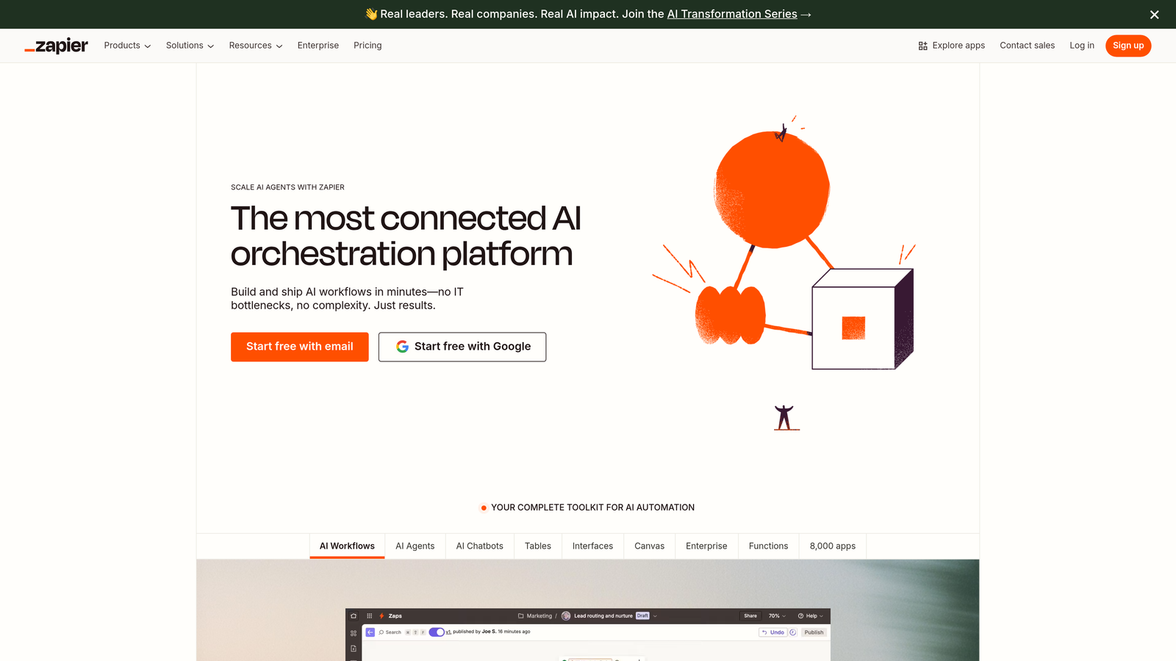
Task: Toggle the v1 version switch
Action: [x=435, y=632]
